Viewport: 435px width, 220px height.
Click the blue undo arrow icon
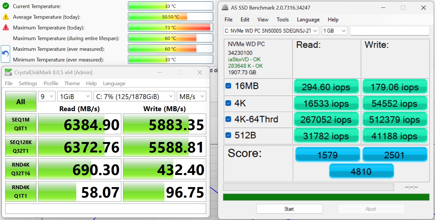[x=5, y=54]
